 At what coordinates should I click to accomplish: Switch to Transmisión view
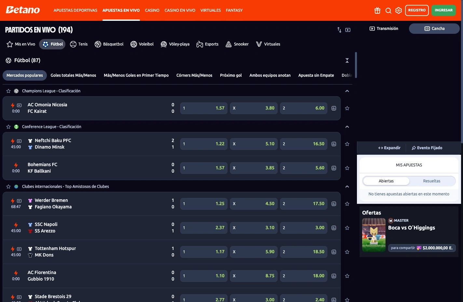tap(384, 29)
